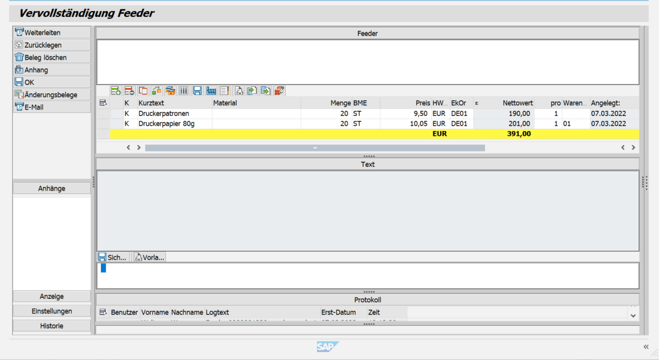Open column configuration with the iii icon
This screenshot has height=360, width=659.
point(184,90)
